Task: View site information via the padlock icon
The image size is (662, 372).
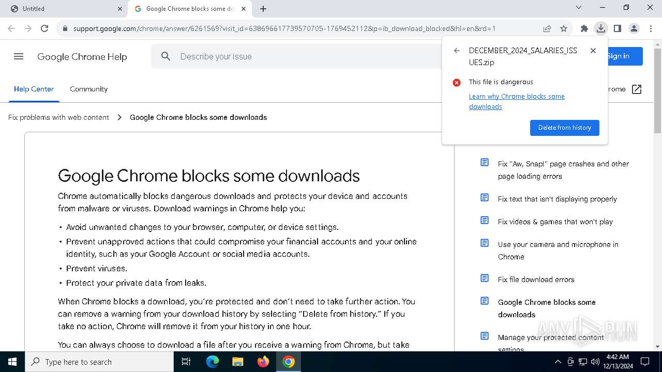Action: tap(65, 28)
